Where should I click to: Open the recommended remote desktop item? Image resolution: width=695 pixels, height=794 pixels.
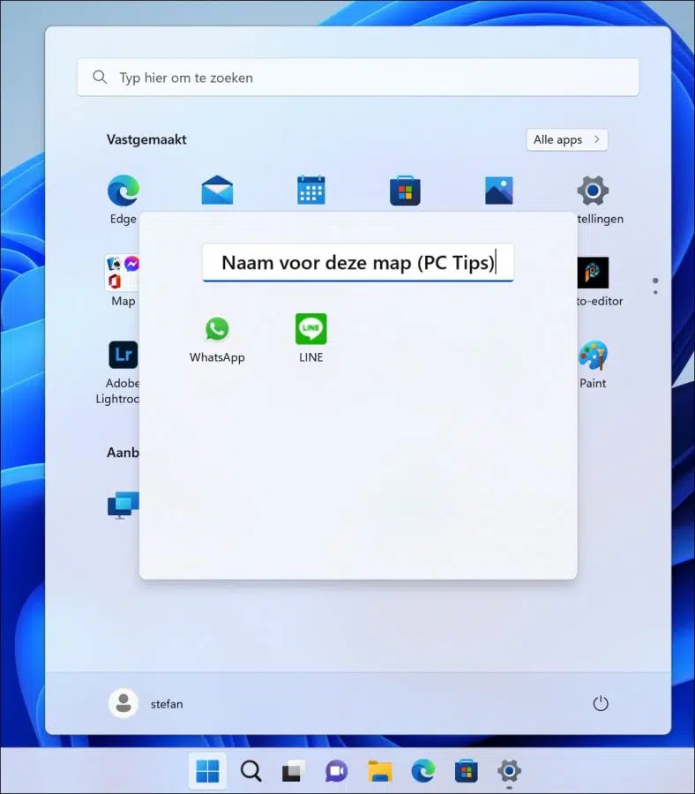click(123, 505)
